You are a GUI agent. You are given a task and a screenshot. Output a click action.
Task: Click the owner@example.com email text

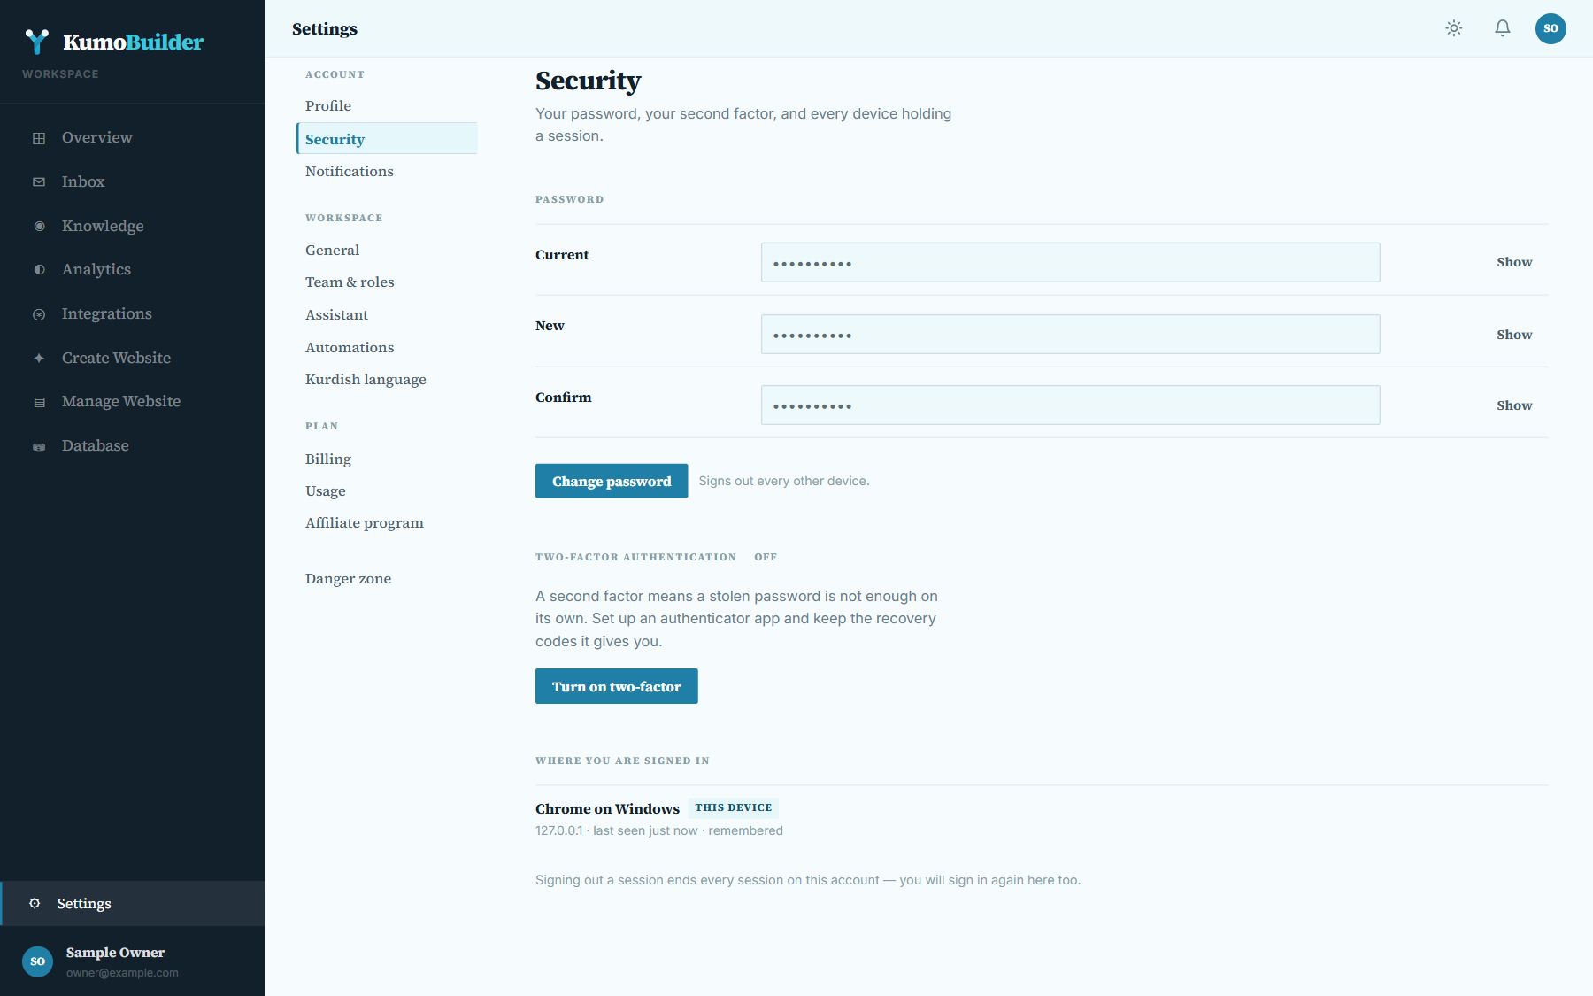(122, 973)
